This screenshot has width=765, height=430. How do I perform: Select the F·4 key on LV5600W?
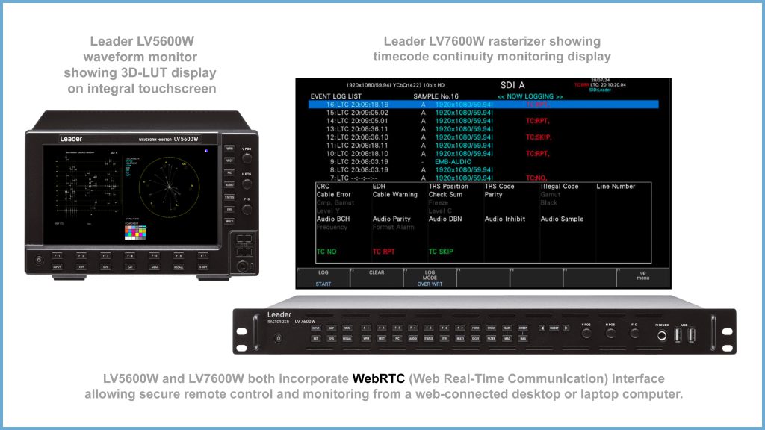point(130,255)
